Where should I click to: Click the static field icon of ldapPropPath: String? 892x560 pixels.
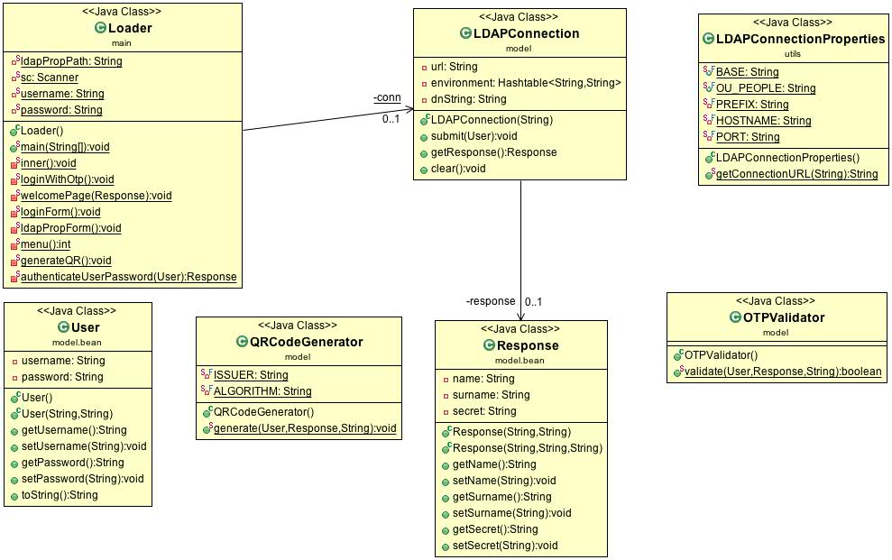tap(15, 60)
